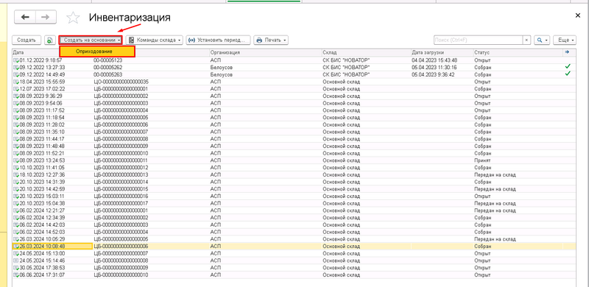Click the green checkmark in row 00-00005263
The image size is (589, 287).
tap(568, 74)
